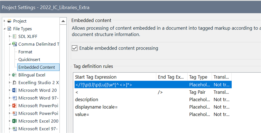
Task: Select the Format tree item
Action: click(25, 52)
